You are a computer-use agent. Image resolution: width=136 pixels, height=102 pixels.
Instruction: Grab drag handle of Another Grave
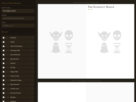(6, 89)
